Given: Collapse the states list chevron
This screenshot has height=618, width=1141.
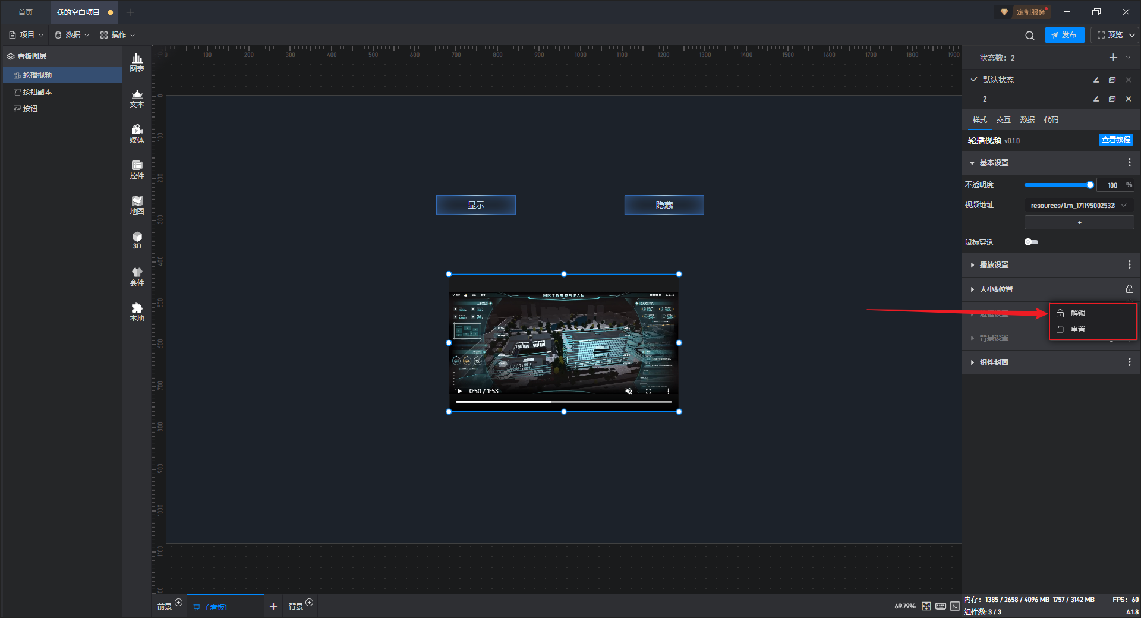Looking at the screenshot, I should pos(1129,58).
